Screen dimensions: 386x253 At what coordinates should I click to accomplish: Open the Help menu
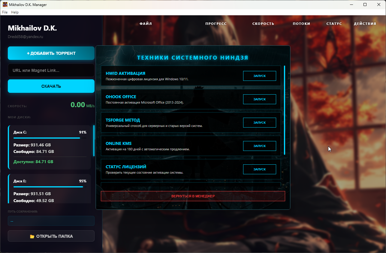click(x=15, y=12)
